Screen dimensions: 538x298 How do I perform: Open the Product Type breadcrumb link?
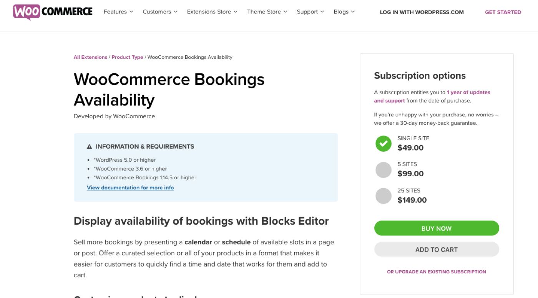(x=127, y=57)
